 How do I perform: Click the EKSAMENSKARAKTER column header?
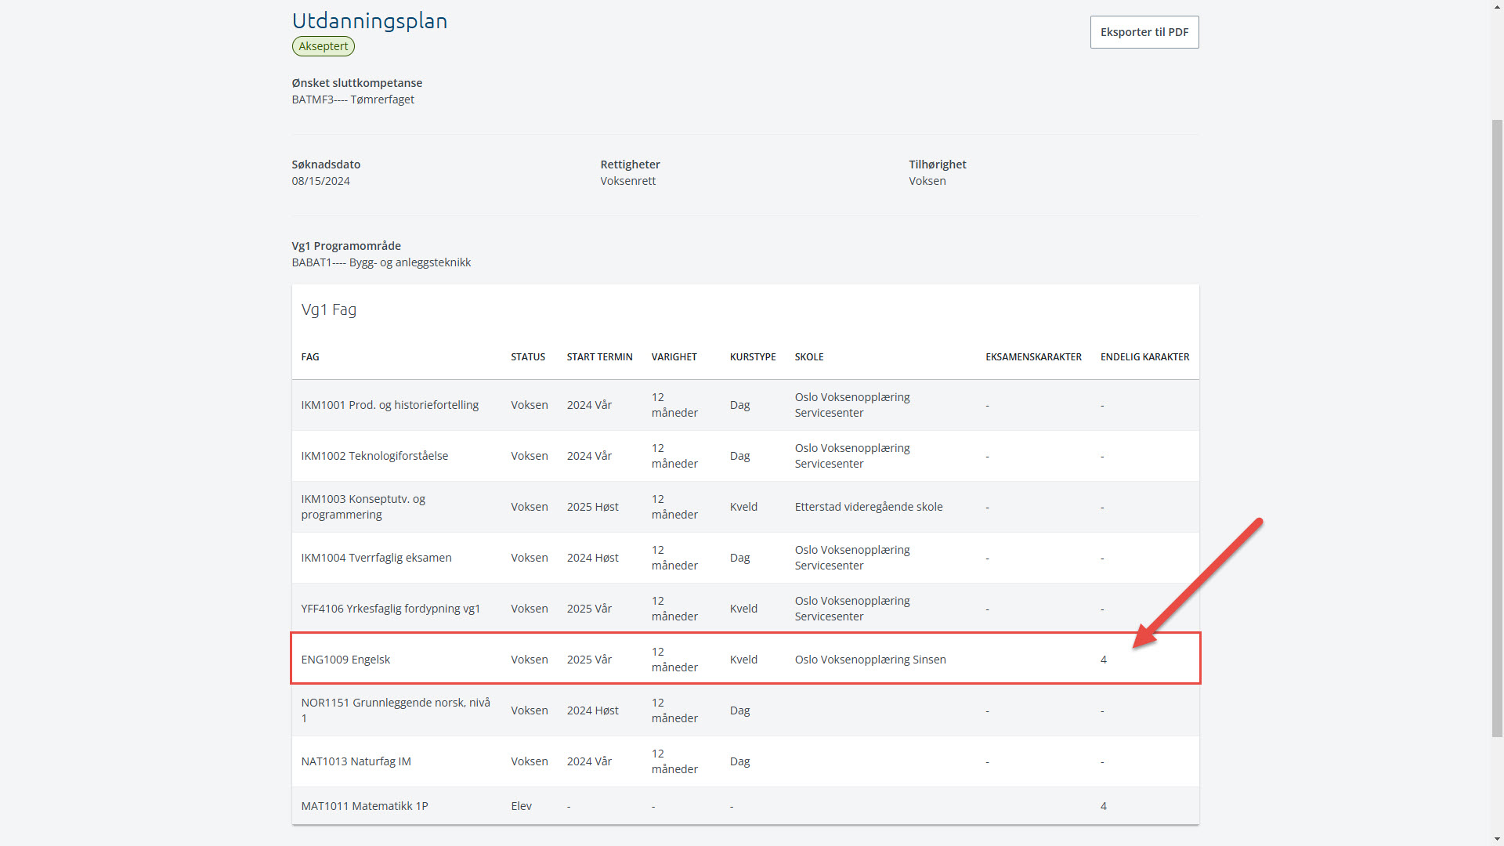(1033, 357)
